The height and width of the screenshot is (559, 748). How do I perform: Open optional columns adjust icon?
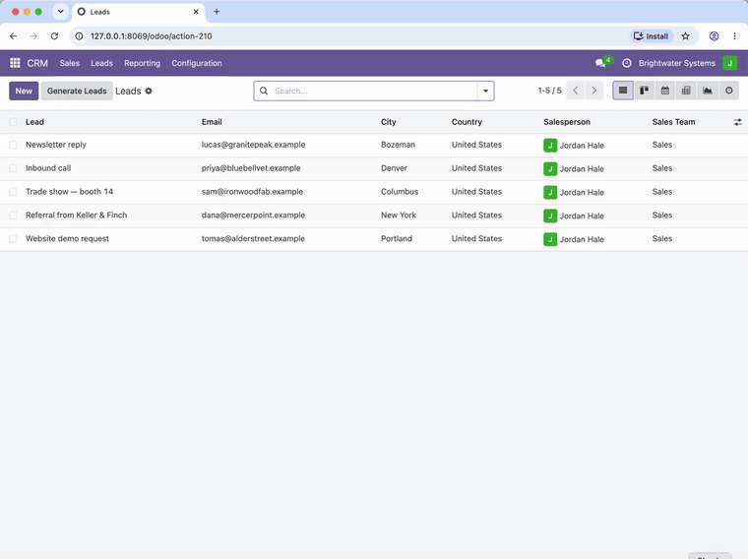click(x=737, y=122)
